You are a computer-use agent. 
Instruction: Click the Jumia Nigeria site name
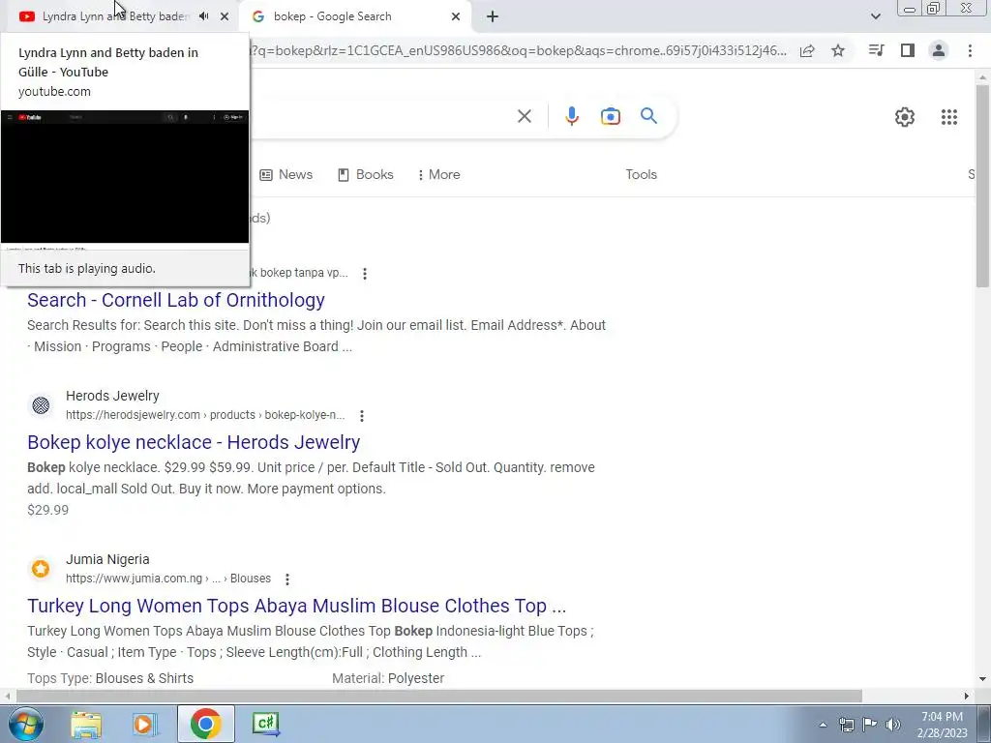pyautogui.click(x=107, y=560)
